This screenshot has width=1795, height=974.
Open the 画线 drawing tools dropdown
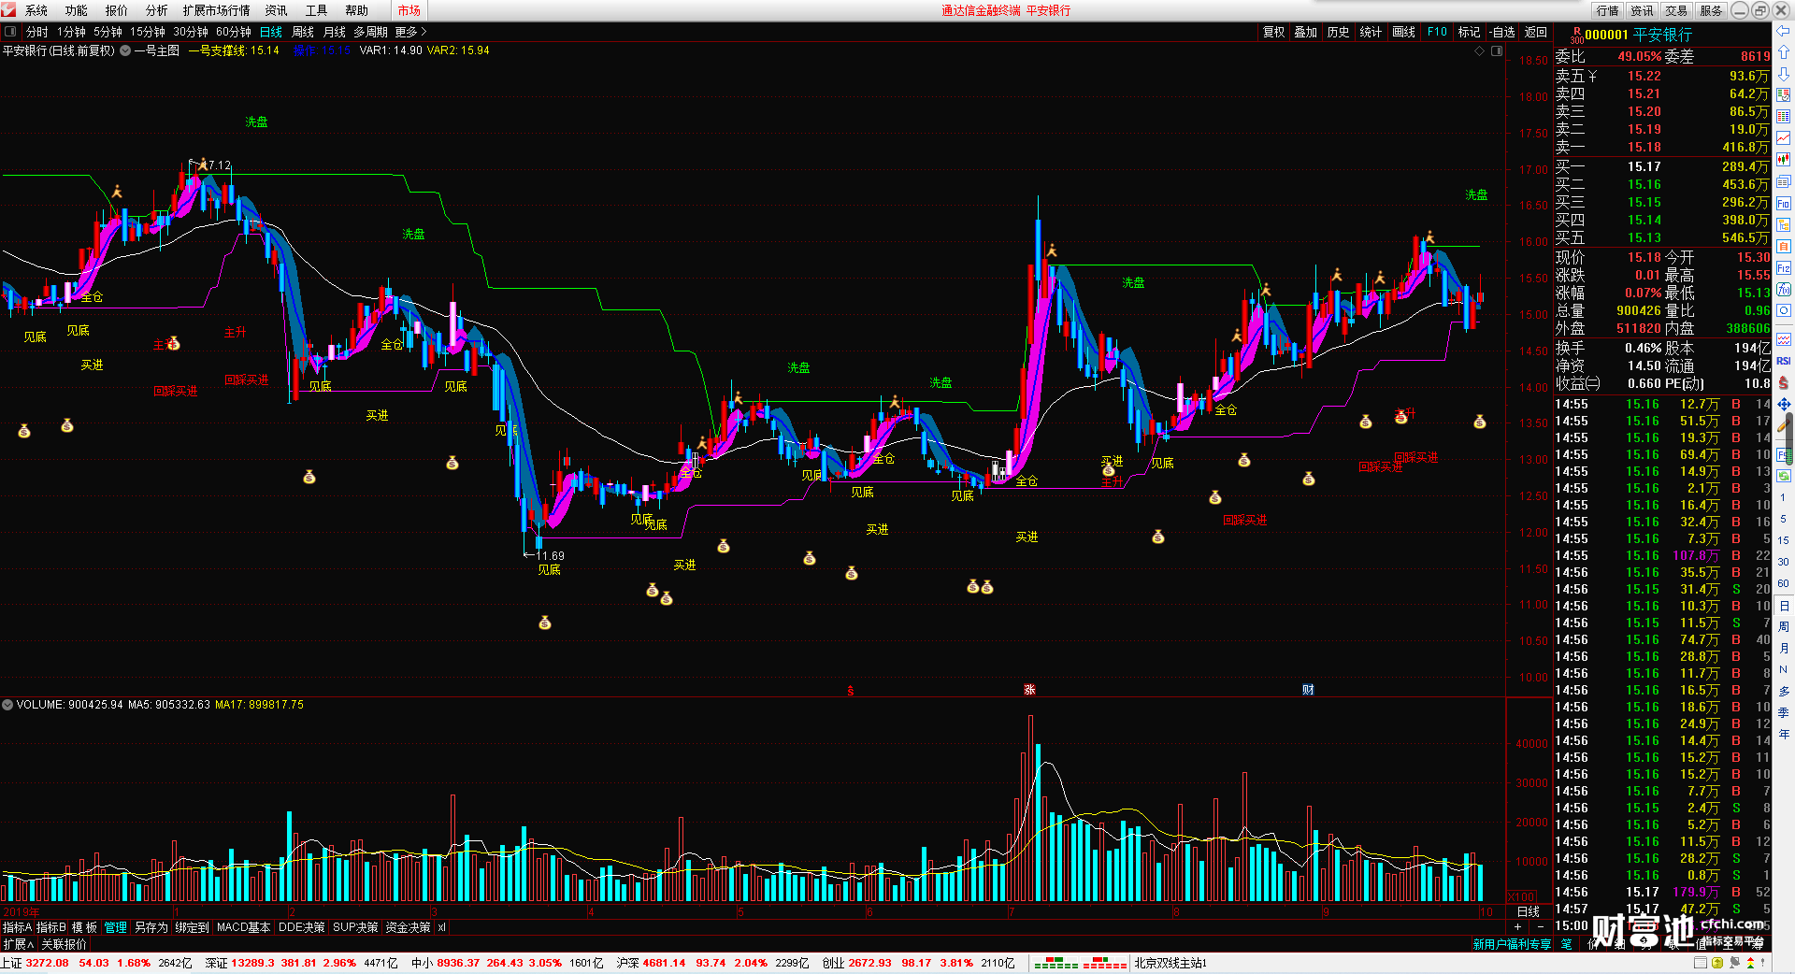point(1403,32)
